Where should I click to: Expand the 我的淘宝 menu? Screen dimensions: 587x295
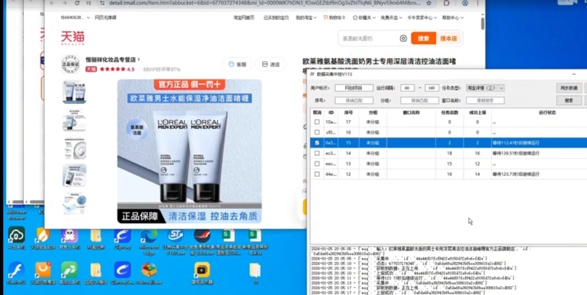(x=306, y=18)
